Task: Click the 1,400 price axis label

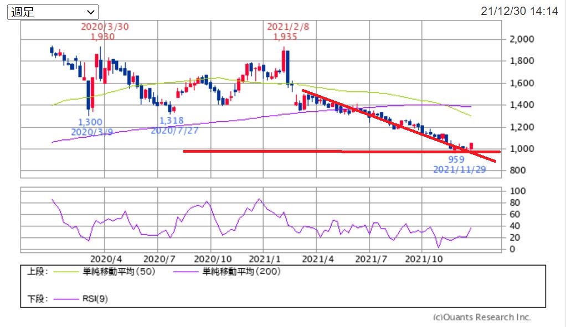Action: (522, 105)
